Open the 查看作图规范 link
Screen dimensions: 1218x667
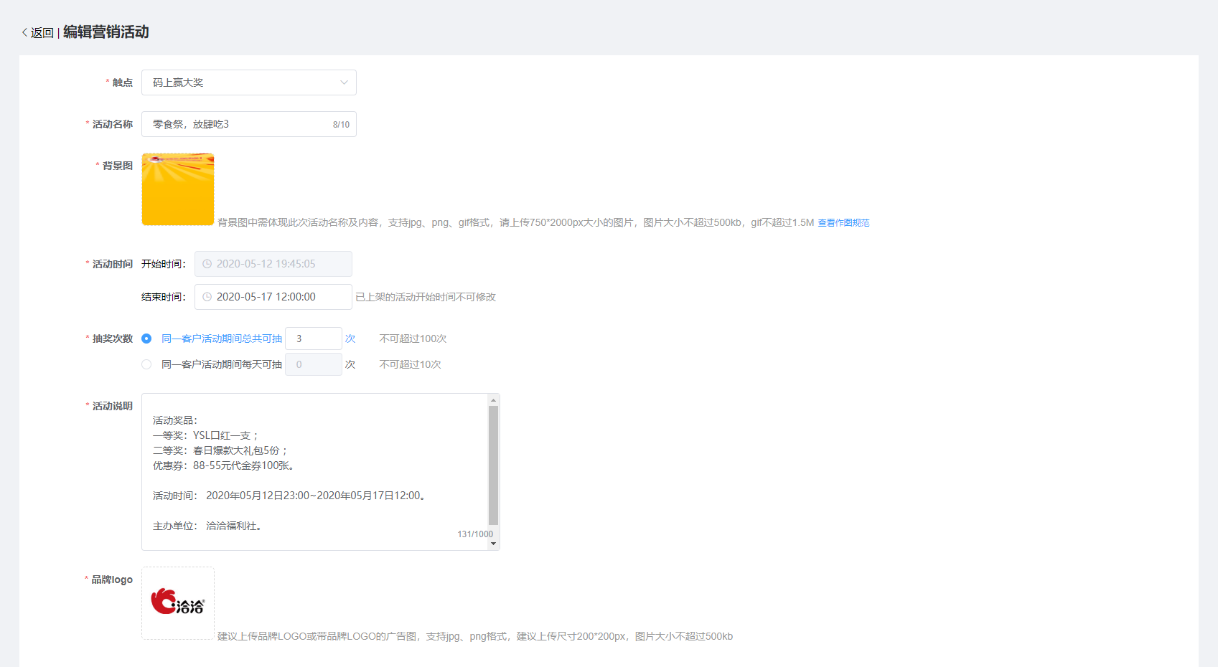point(843,223)
